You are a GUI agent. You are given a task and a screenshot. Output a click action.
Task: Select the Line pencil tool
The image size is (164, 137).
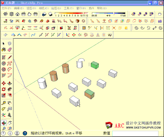10,57
